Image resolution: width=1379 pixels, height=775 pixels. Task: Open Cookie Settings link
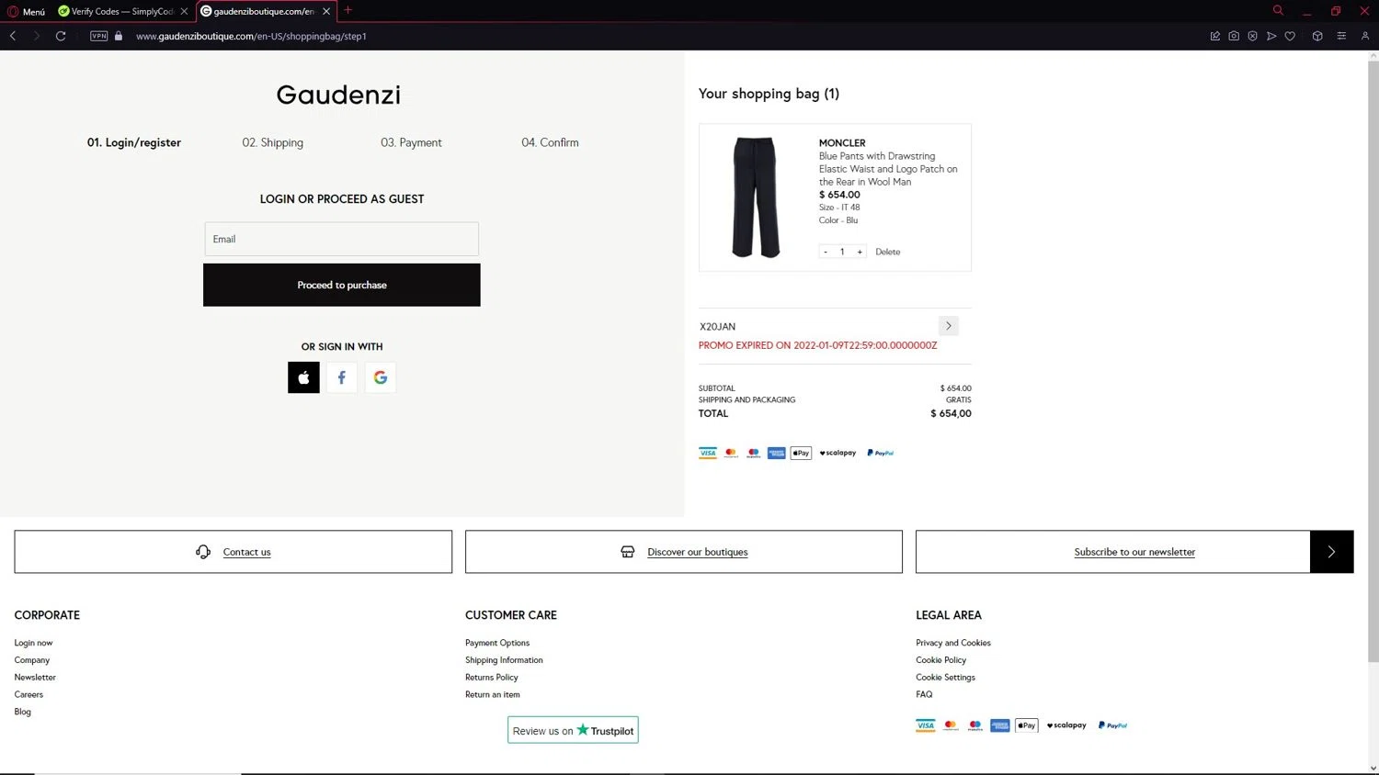click(x=945, y=678)
